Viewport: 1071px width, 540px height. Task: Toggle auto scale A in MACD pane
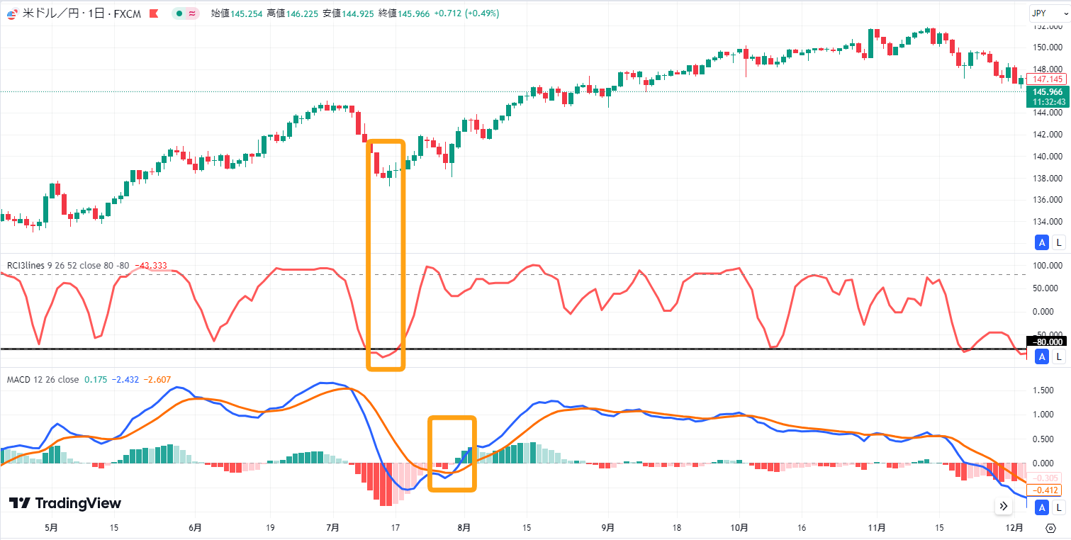[x=1042, y=507]
